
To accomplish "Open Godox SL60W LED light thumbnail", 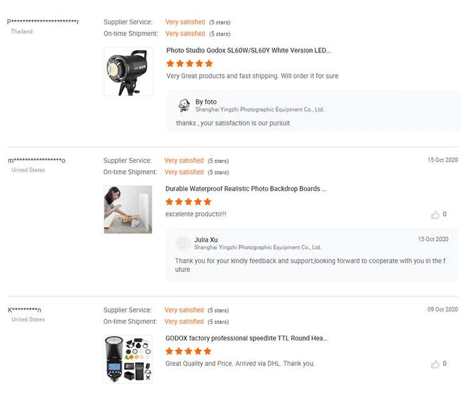I will click(128, 72).
